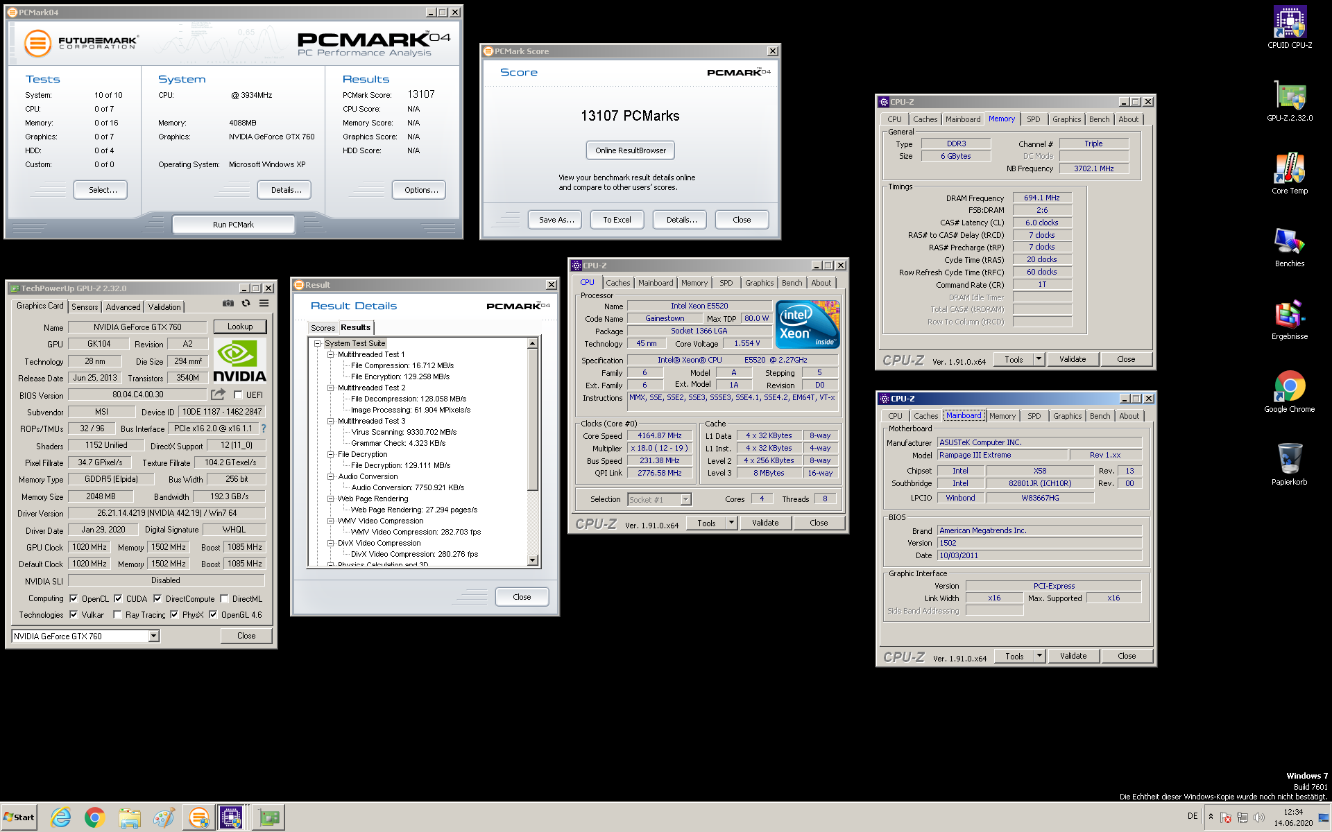
Task: Toggle the DirectCompute checkbox
Action: click(x=157, y=599)
